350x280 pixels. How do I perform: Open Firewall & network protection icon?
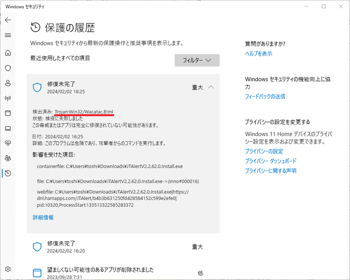[8, 98]
